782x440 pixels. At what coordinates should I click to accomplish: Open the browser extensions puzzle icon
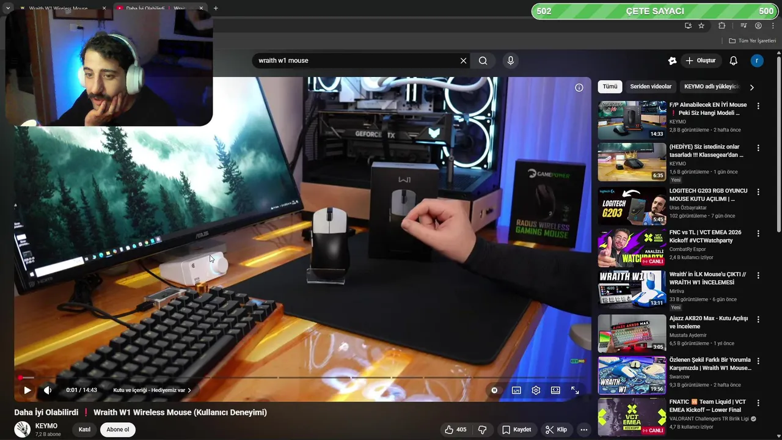pos(722,26)
